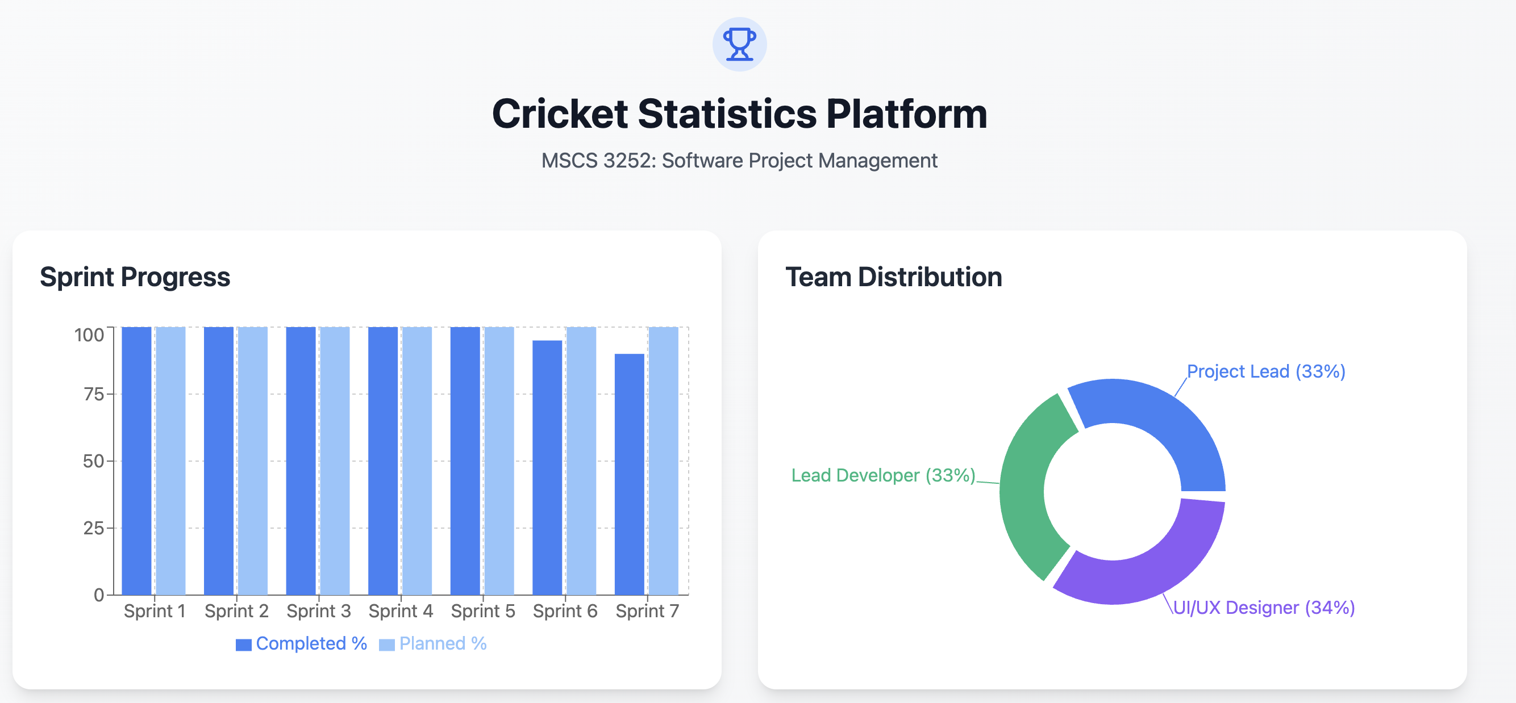Click the Lead Developer (33%) label

click(883, 475)
